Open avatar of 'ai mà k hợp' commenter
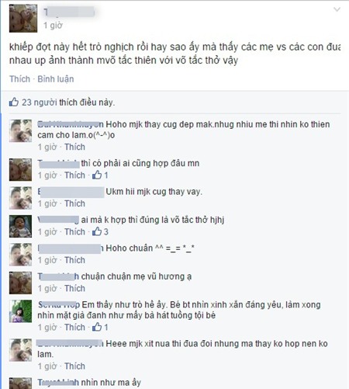The image size is (349, 389). 21,226
